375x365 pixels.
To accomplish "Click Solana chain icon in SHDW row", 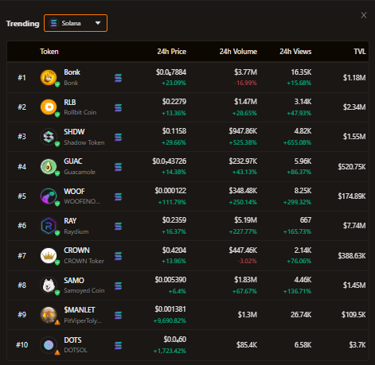I will coord(118,137).
